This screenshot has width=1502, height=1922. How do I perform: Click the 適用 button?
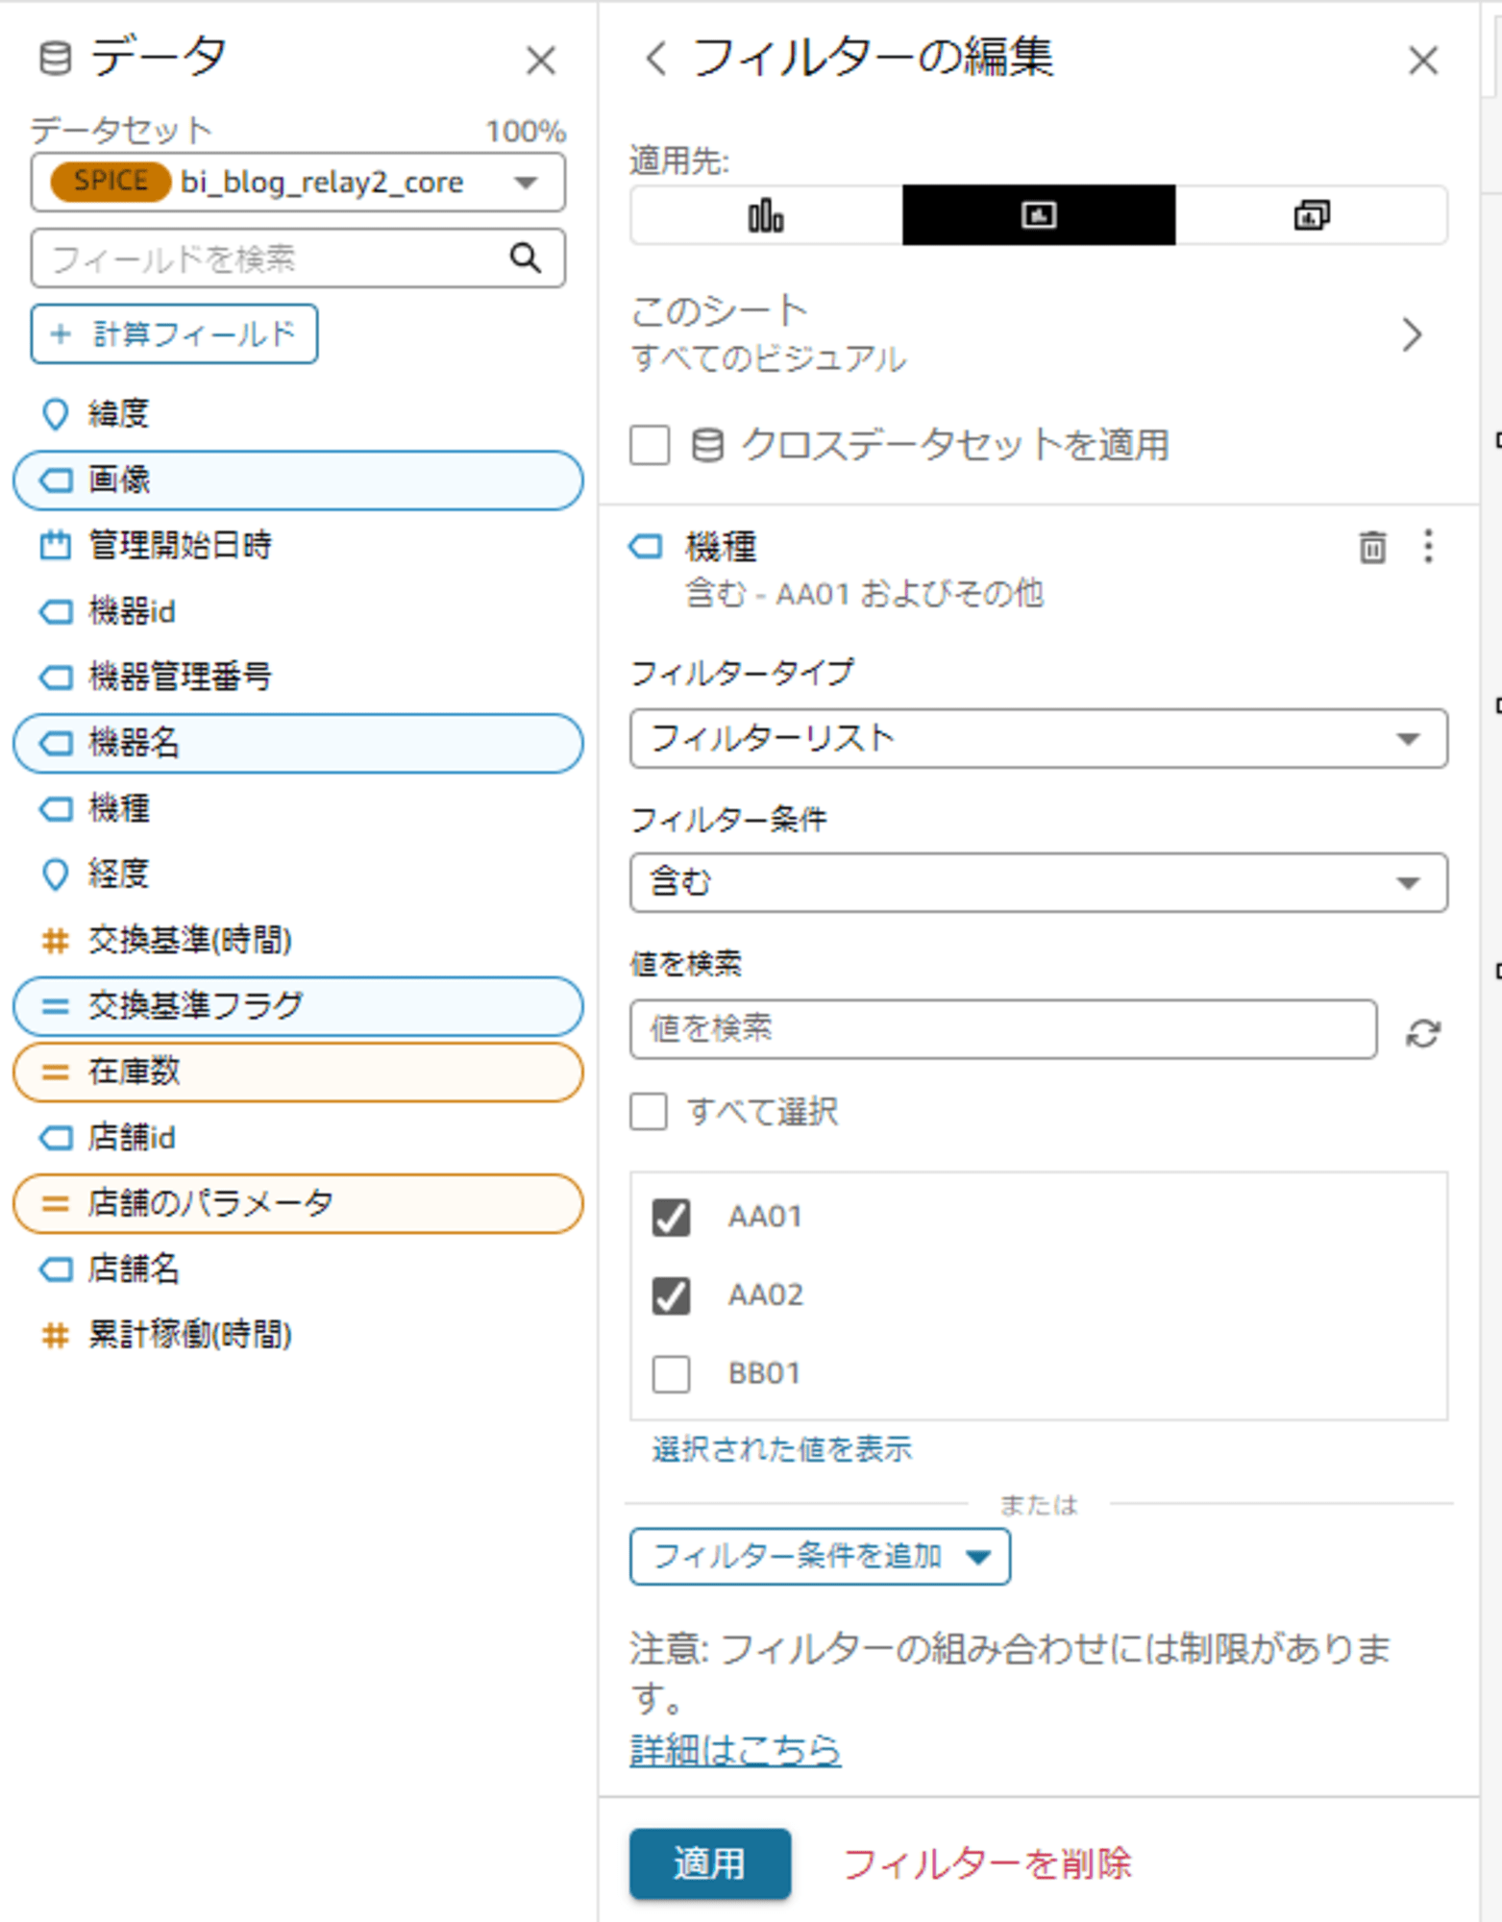pyautogui.click(x=710, y=1863)
